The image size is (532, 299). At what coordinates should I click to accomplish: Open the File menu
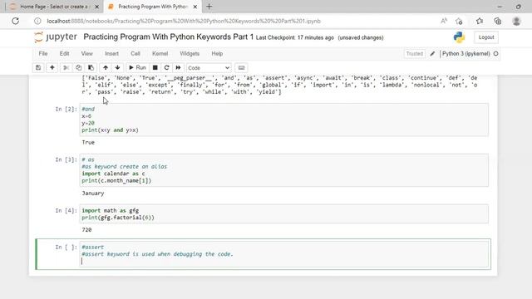tap(43, 53)
